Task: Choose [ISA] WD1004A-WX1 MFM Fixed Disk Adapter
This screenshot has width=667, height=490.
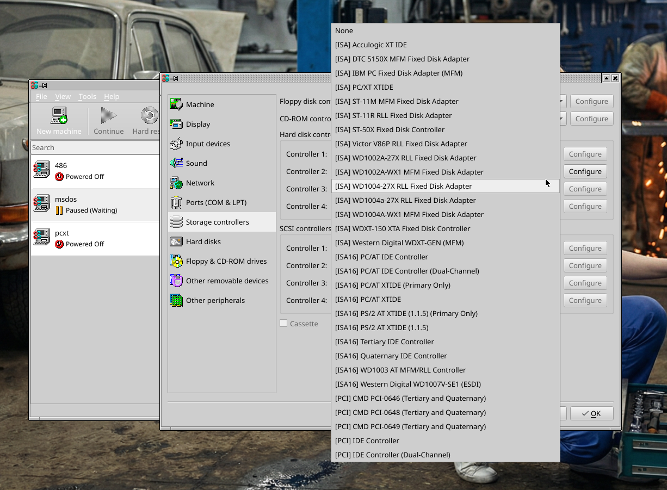Action: pos(446,214)
